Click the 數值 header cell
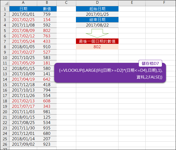This screenshot has height=150, width=176. tap(47, 9)
